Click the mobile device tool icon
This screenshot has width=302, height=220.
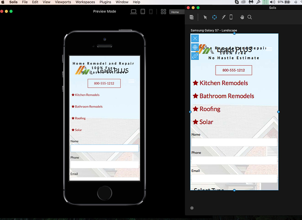click(231, 17)
